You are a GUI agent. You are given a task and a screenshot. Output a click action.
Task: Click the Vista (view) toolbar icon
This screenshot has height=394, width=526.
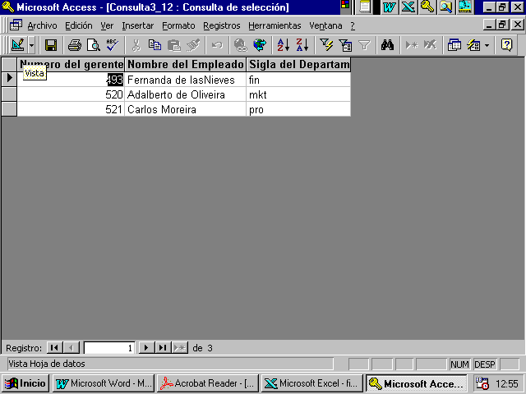[x=17, y=45]
